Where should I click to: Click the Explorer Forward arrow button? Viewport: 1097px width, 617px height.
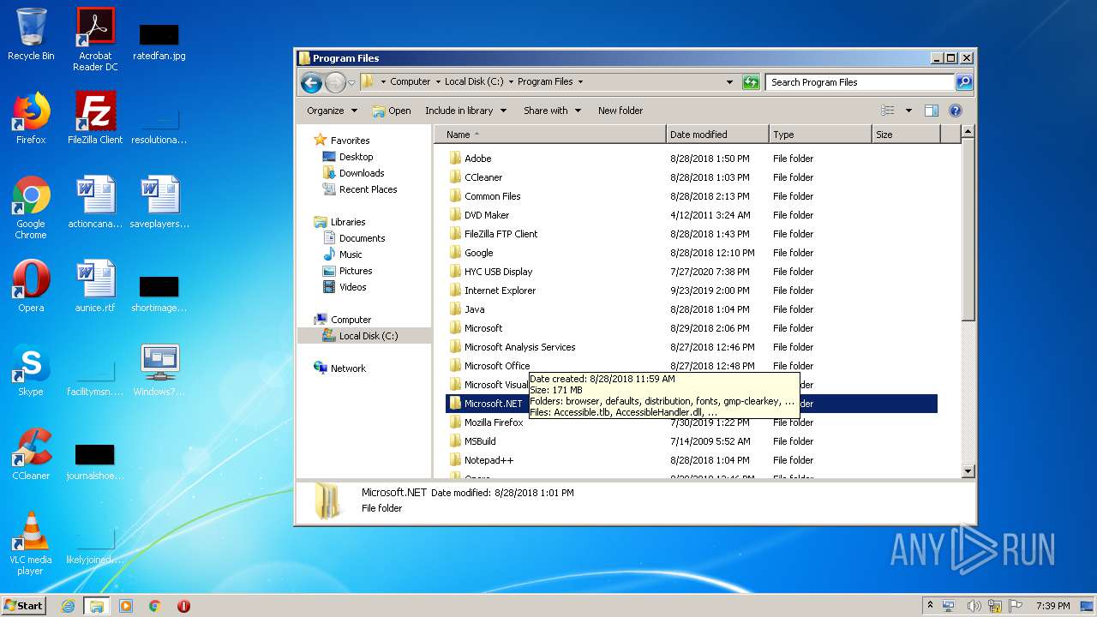tap(335, 82)
